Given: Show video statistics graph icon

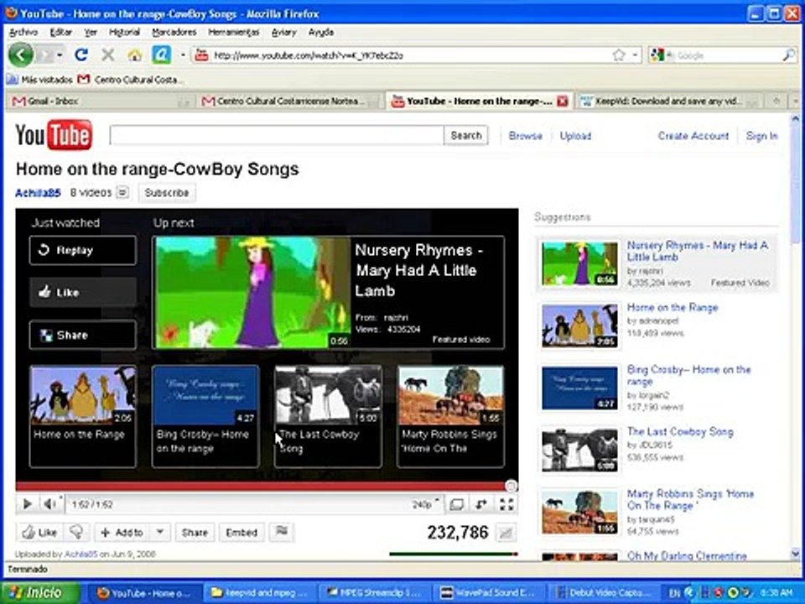Looking at the screenshot, I should click(506, 534).
